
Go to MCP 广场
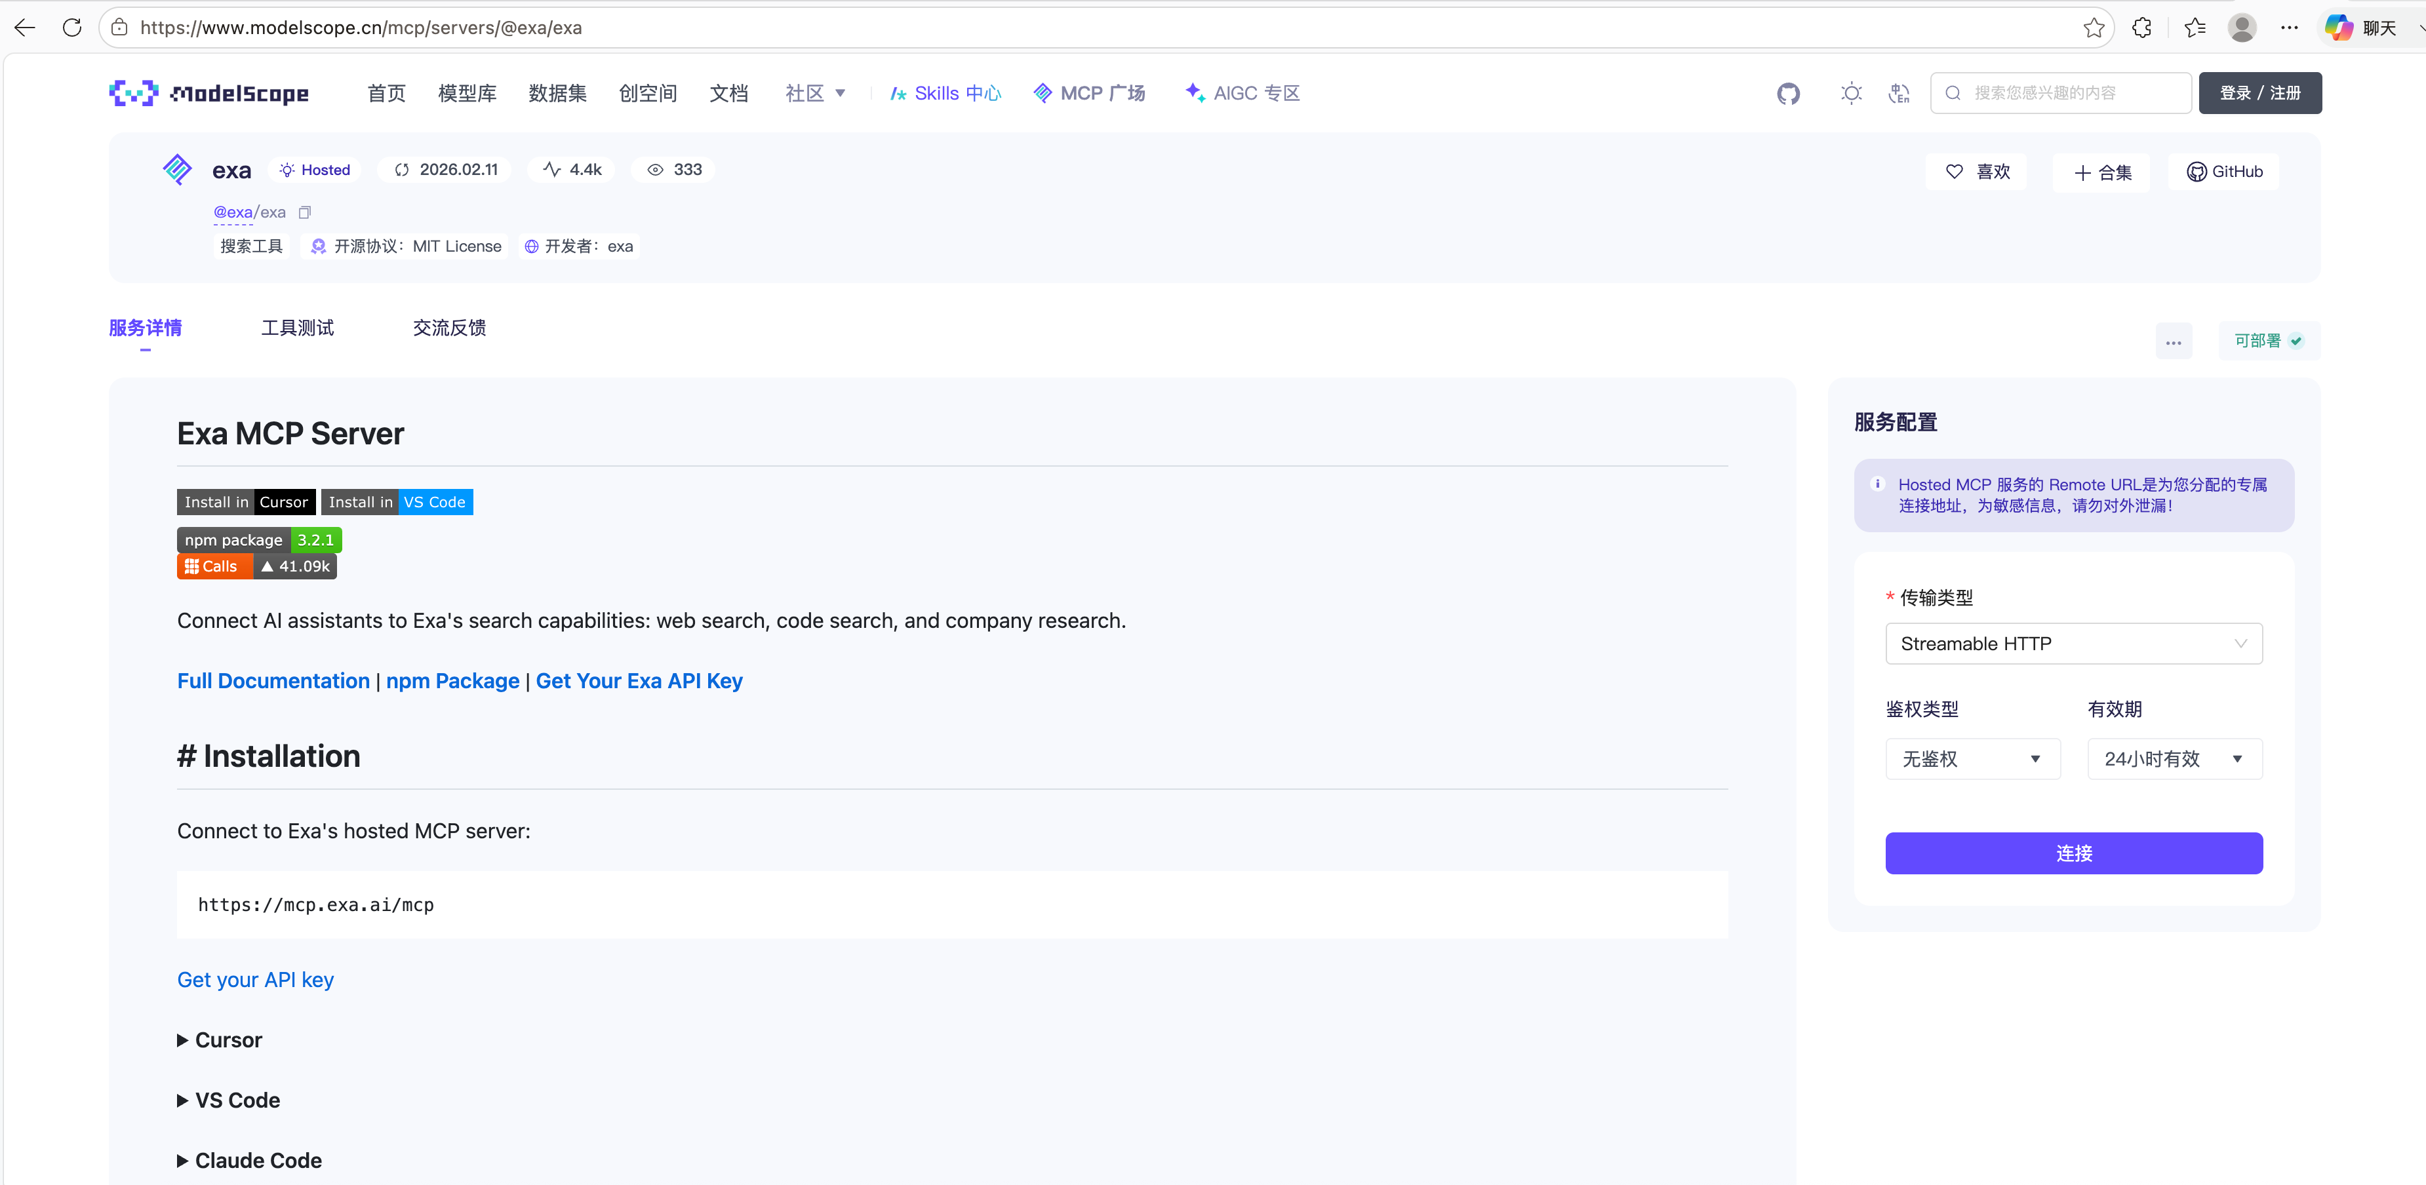(x=1090, y=93)
